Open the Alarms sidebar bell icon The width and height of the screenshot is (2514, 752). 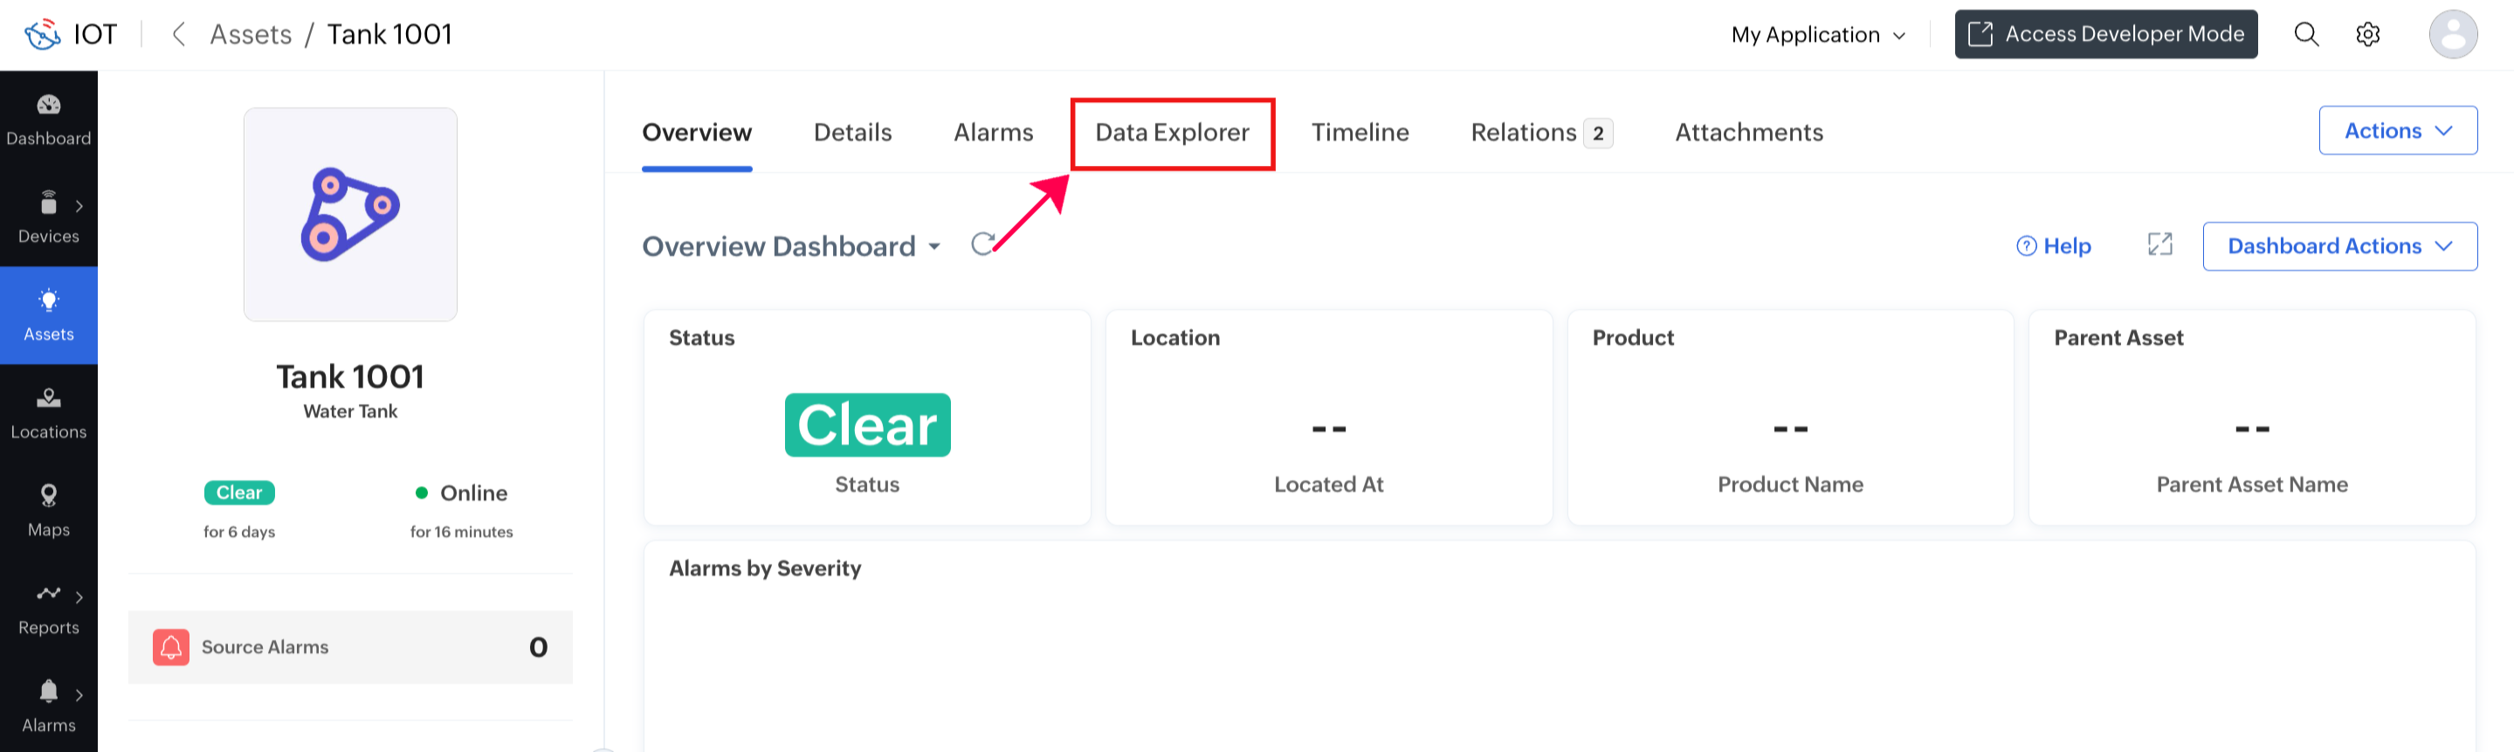tap(49, 691)
